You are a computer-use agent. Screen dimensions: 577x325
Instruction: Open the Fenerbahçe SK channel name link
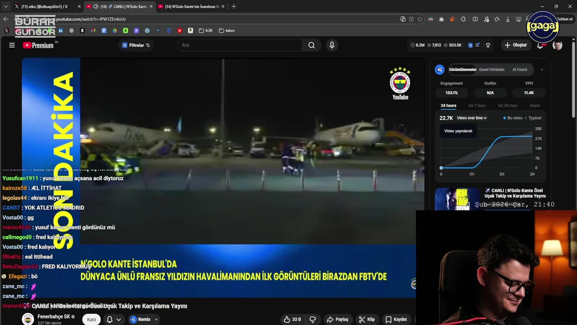(54, 316)
